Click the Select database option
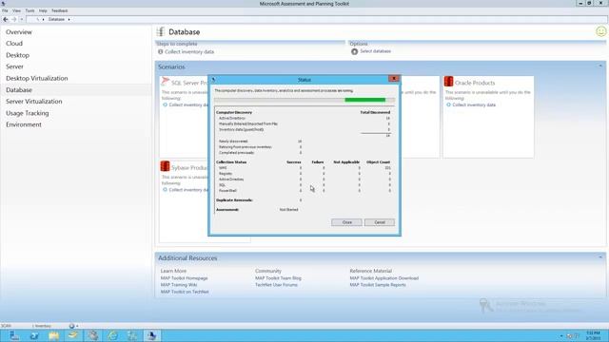Viewport: 609px width, 342px height. (x=375, y=51)
